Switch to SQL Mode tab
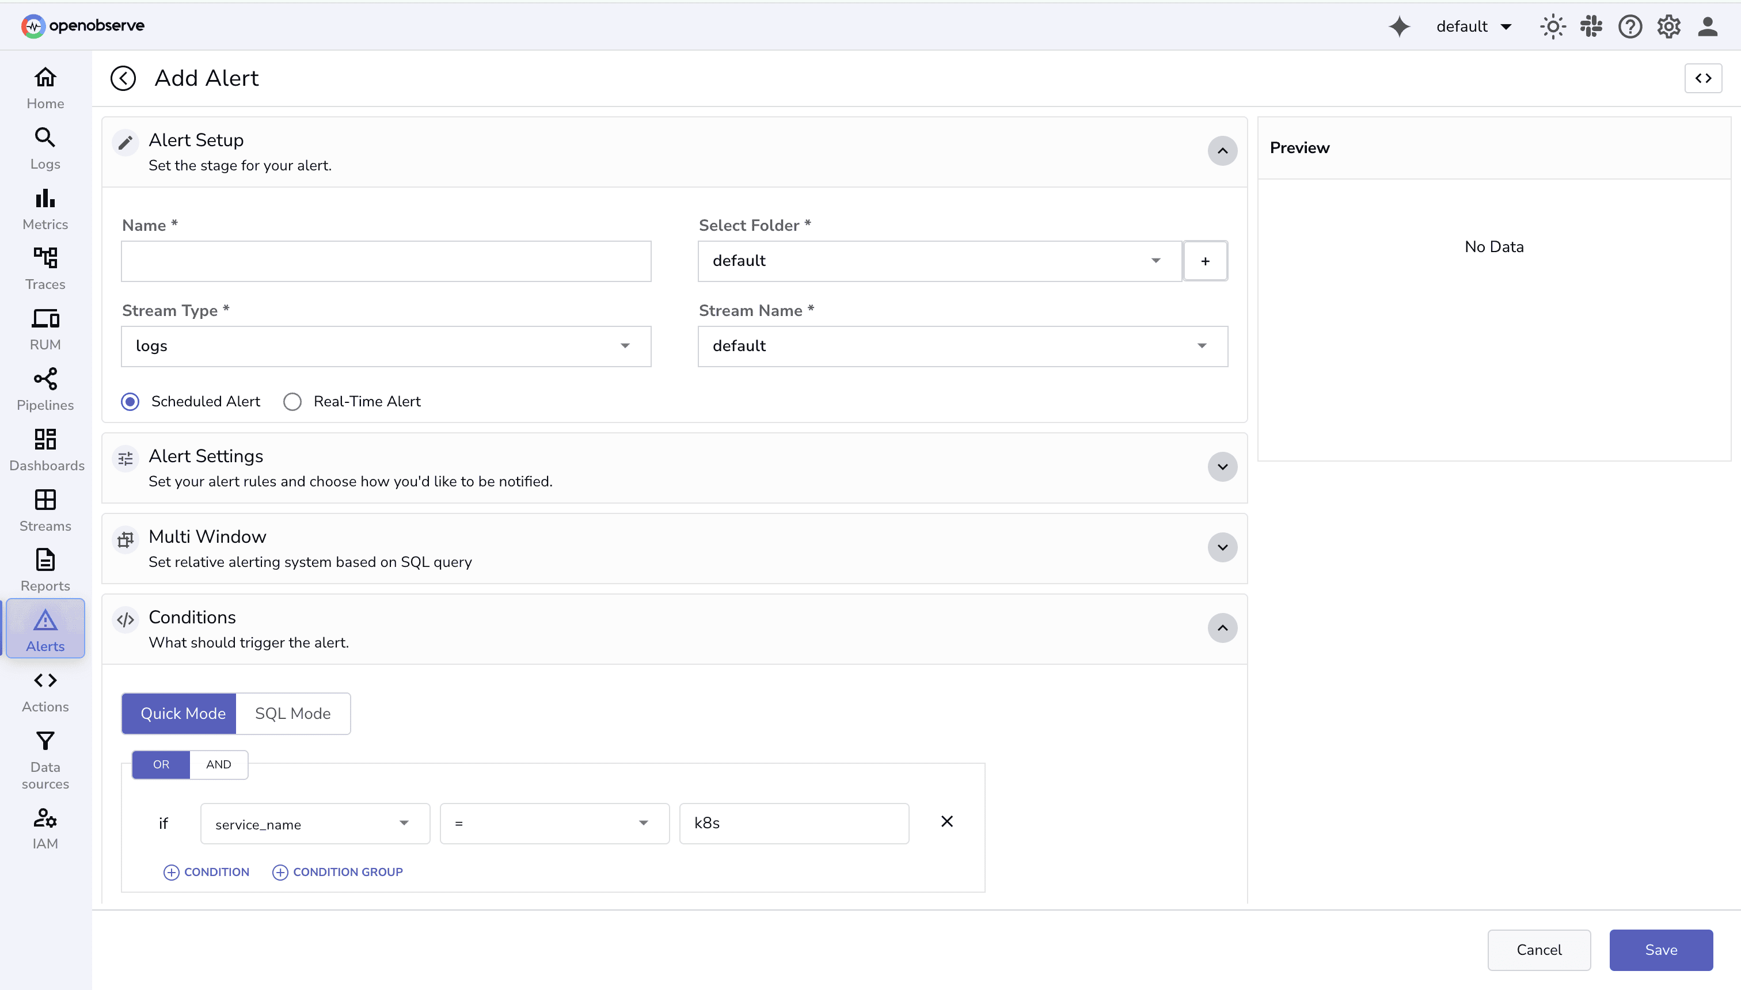1741x990 pixels. click(x=292, y=713)
